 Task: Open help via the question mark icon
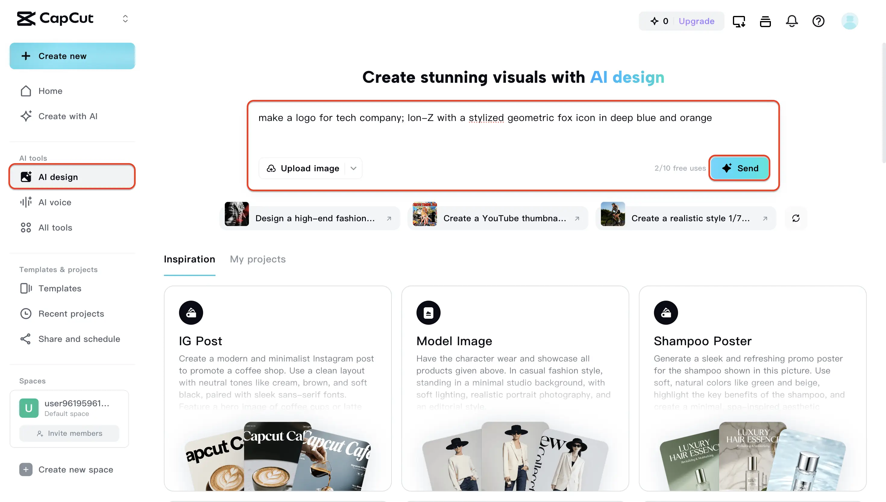(818, 21)
